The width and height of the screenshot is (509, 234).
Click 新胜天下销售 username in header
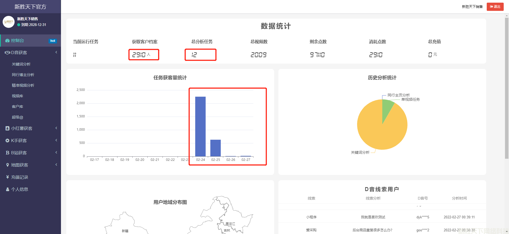point(472,7)
